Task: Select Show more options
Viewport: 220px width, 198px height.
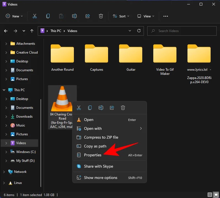Action: click(x=100, y=178)
